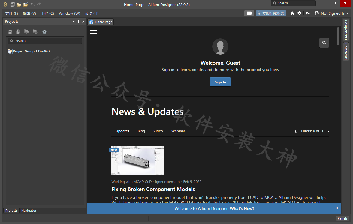The width and height of the screenshot is (353, 224).
Task: Switch to the Navigator bottom tab
Action: (x=29, y=211)
